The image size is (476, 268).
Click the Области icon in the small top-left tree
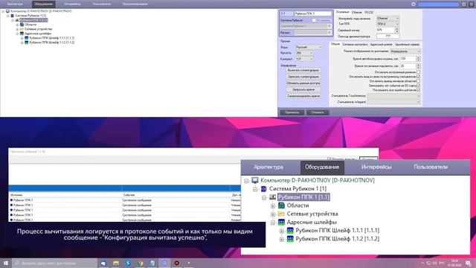[22, 25]
